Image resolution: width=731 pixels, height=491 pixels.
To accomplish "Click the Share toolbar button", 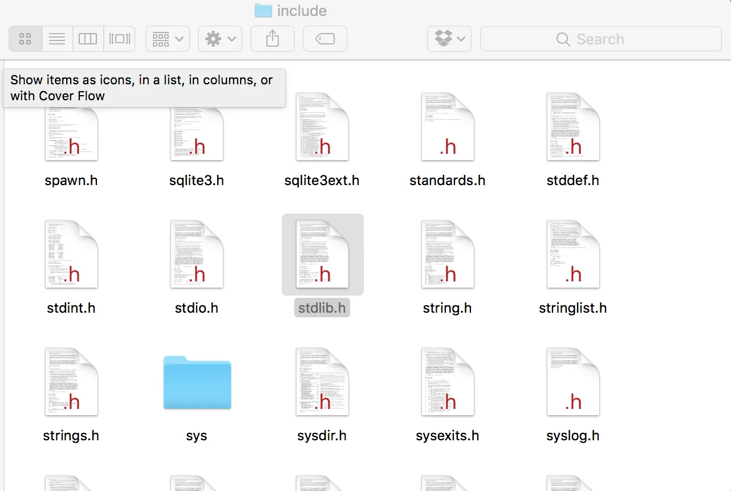I will 273,39.
